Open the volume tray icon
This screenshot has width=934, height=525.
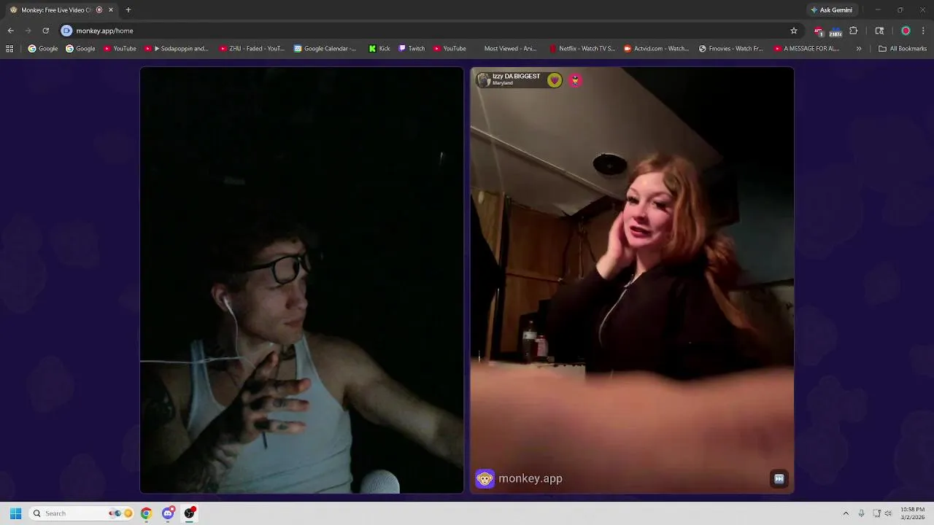pyautogui.click(x=888, y=513)
